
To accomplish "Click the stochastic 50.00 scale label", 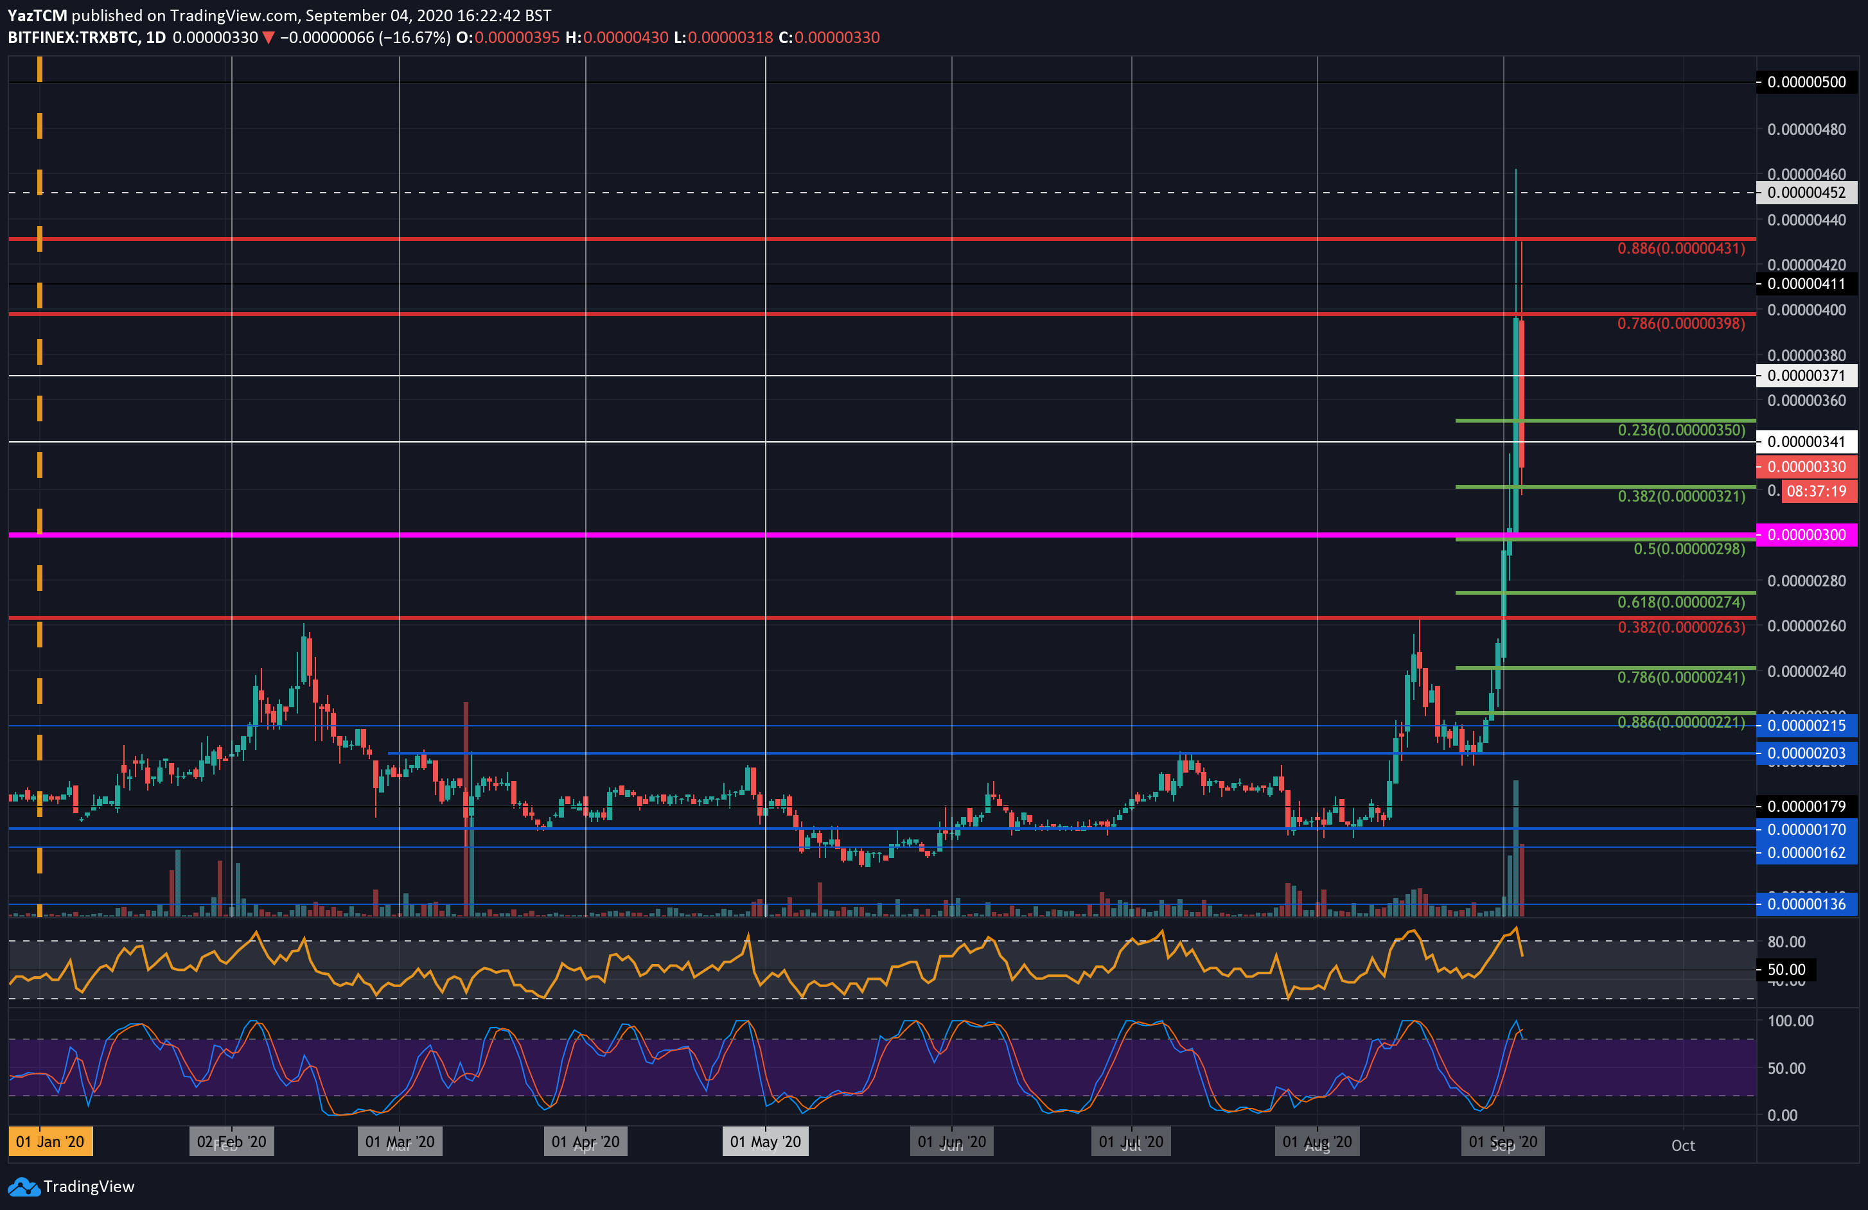I will click(x=1786, y=1069).
